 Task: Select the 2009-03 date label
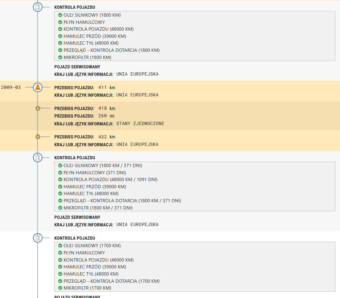click(11, 87)
